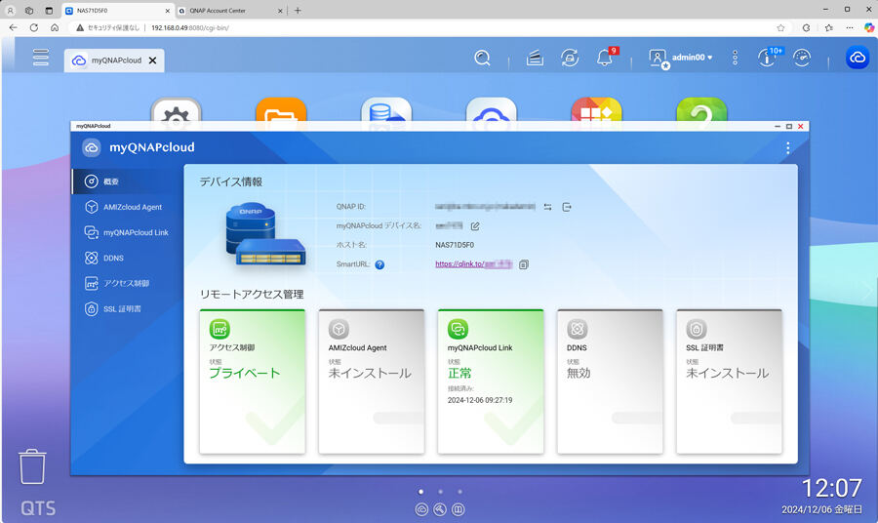Open new browser tab plus button

point(298,11)
